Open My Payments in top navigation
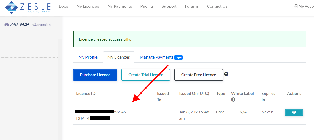The width and height of the screenshot is (314, 140). [120, 6]
